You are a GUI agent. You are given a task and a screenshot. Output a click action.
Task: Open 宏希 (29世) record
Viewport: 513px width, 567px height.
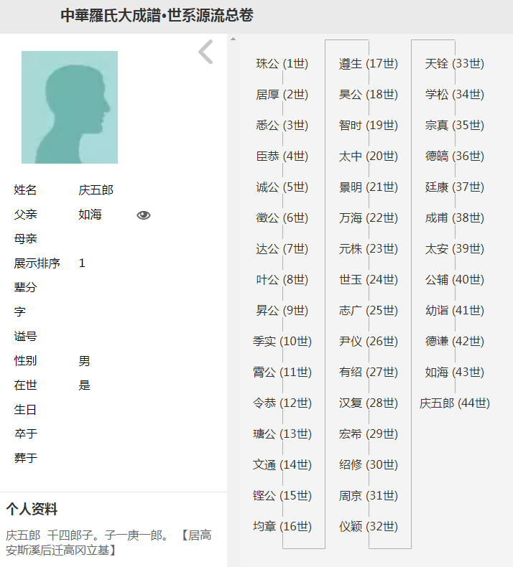pos(368,434)
